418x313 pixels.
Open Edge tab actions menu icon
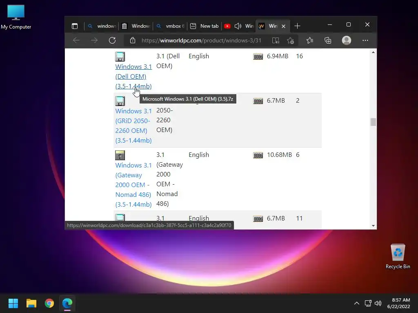coord(75,26)
